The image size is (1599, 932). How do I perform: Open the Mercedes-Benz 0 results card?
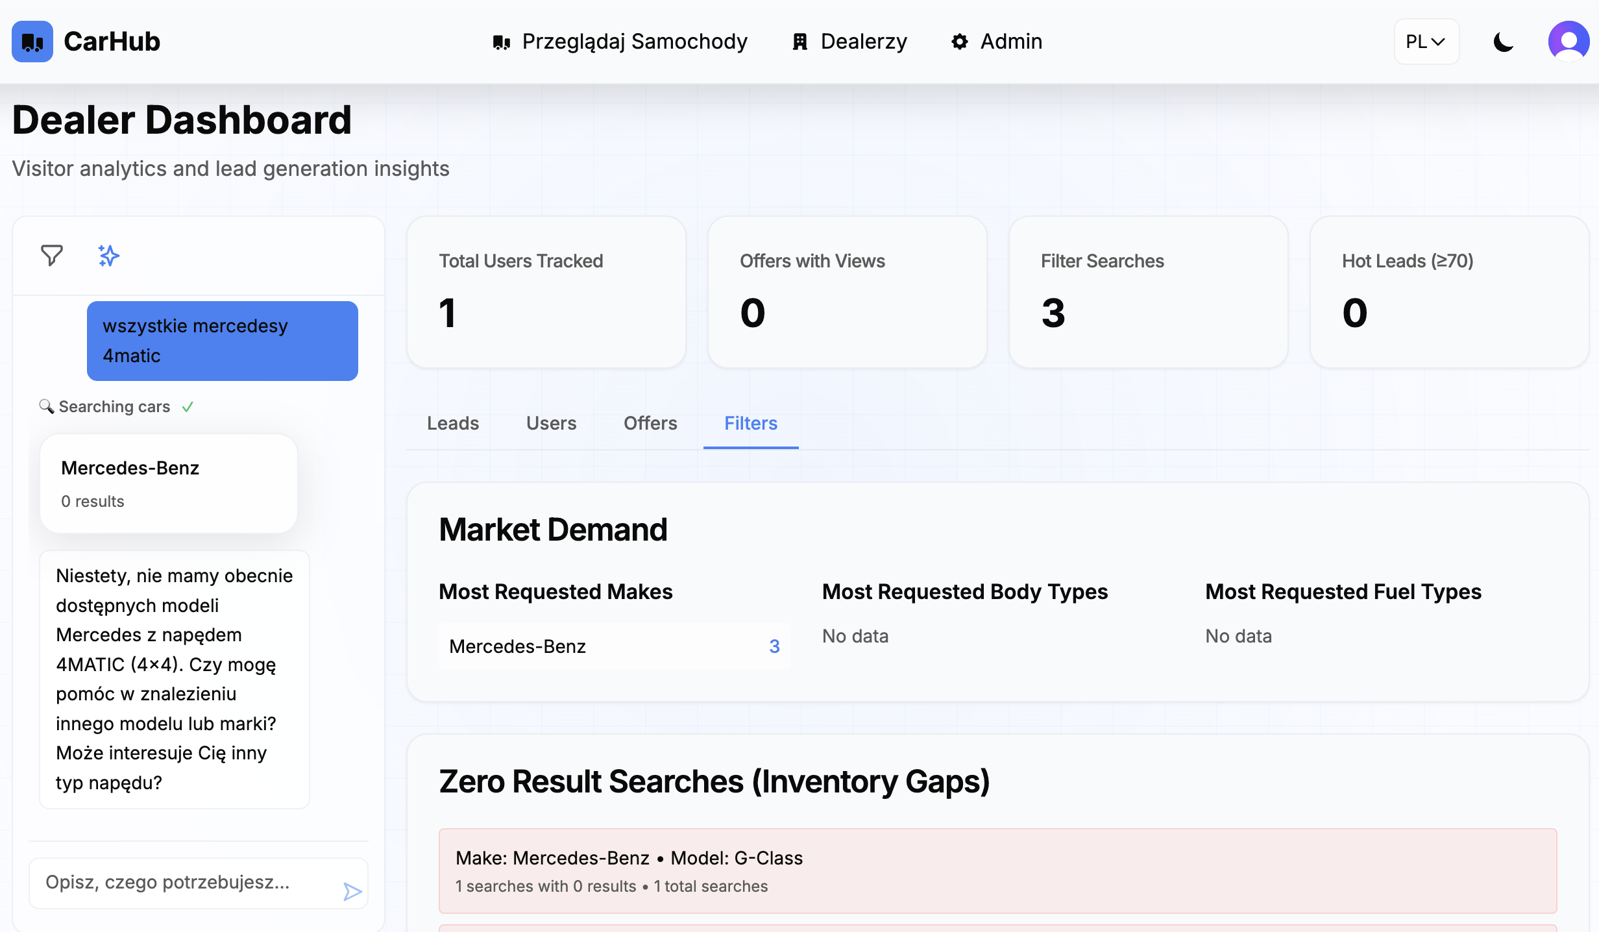tap(169, 484)
